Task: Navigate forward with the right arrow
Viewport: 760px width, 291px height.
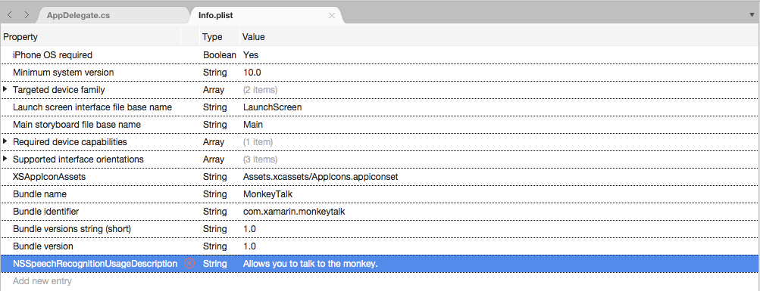Action: [27, 15]
